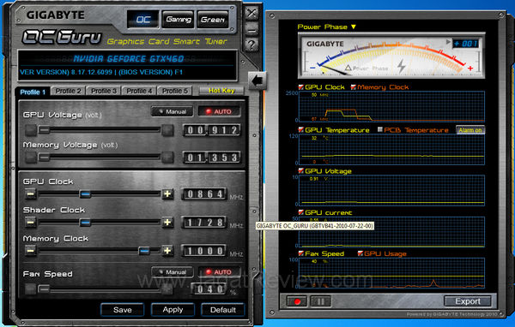This screenshot has width=515, height=327.
Task: Click GPU Voltage value 00.912
Action: [x=212, y=130]
